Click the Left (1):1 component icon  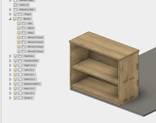pyautogui.click(x=20, y=70)
